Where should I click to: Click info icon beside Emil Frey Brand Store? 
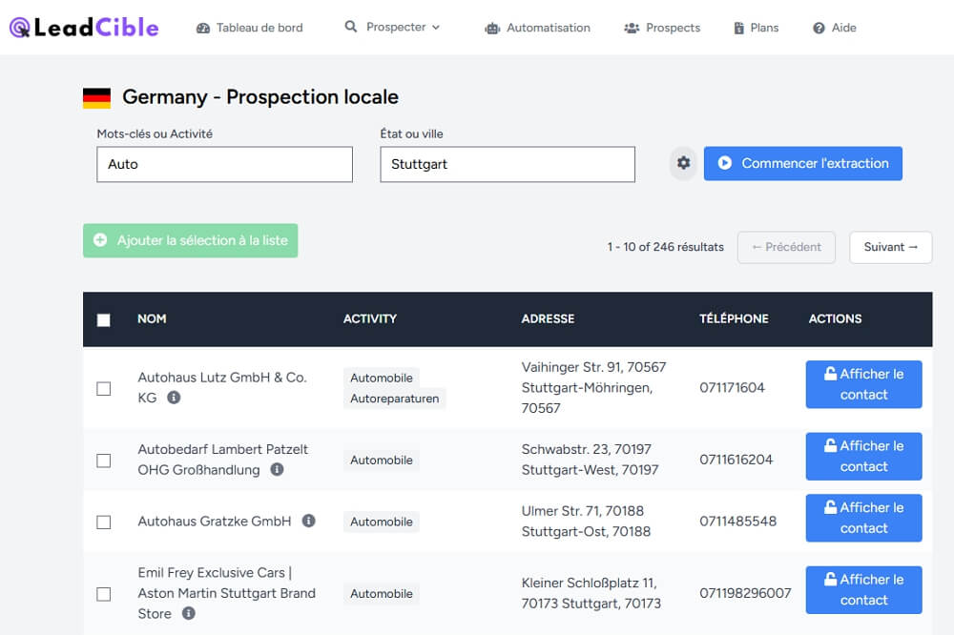[189, 613]
